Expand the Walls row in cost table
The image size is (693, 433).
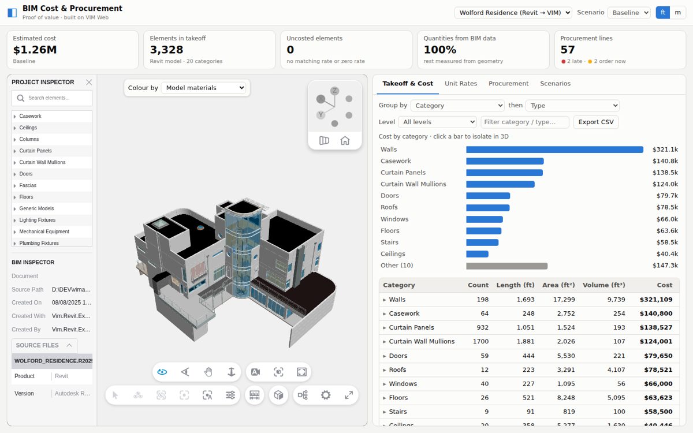(x=385, y=300)
